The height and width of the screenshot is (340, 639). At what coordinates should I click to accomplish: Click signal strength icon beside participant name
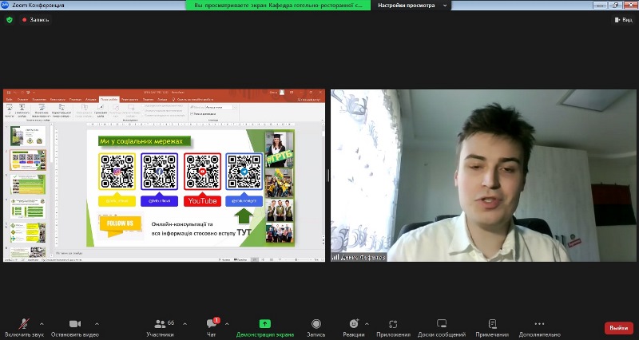tap(335, 257)
